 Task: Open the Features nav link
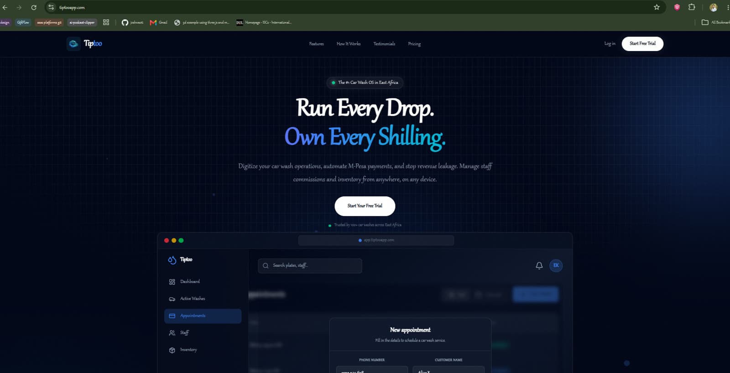click(x=316, y=44)
